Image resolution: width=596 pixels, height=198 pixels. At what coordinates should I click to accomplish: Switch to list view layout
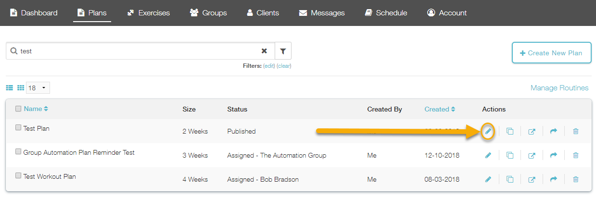tap(10, 88)
